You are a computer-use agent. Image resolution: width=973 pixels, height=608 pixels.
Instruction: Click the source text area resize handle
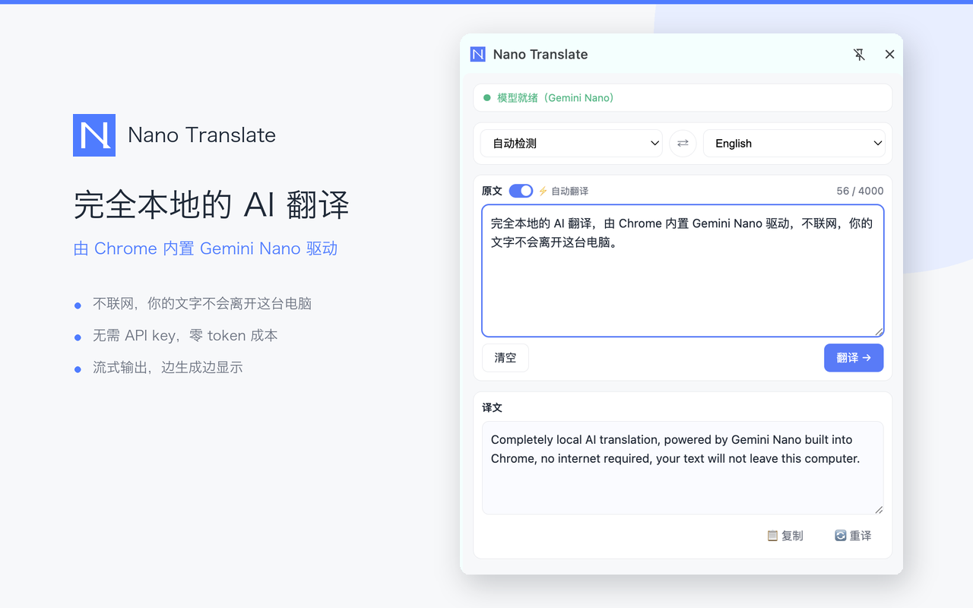click(x=879, y=331)
